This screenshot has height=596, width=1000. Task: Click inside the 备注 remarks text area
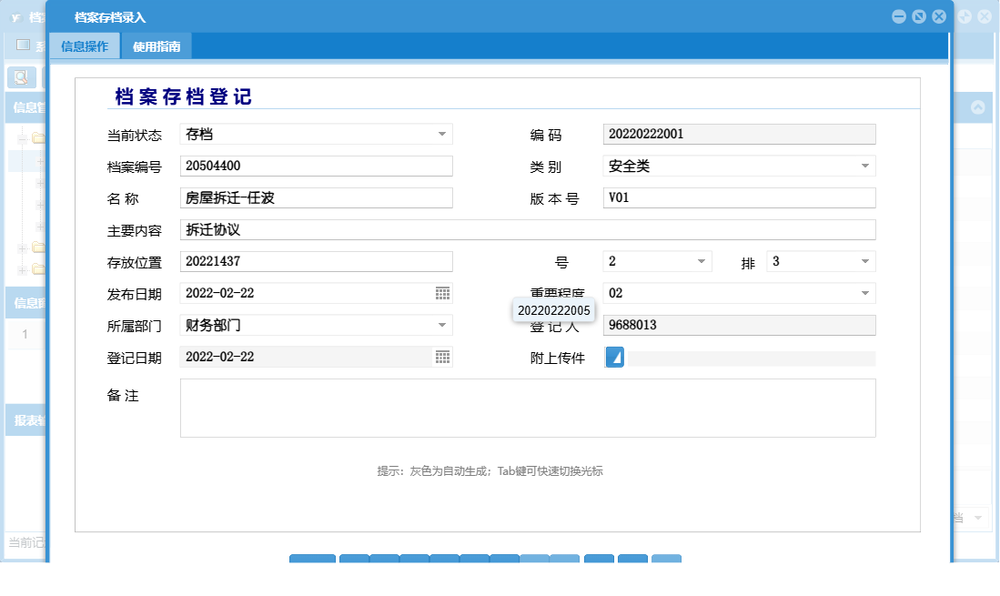(x=528, y=407)
